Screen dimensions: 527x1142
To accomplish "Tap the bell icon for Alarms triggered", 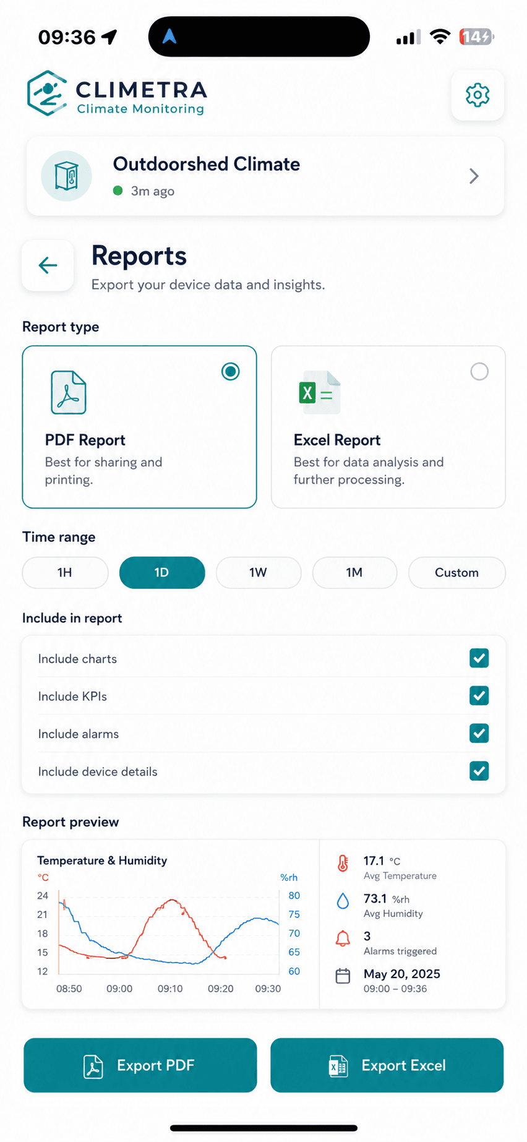I will [343, 938].
